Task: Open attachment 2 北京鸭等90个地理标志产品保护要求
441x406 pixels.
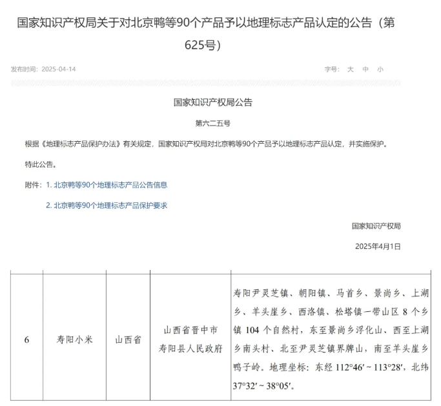Action: [x=107, y=205]
